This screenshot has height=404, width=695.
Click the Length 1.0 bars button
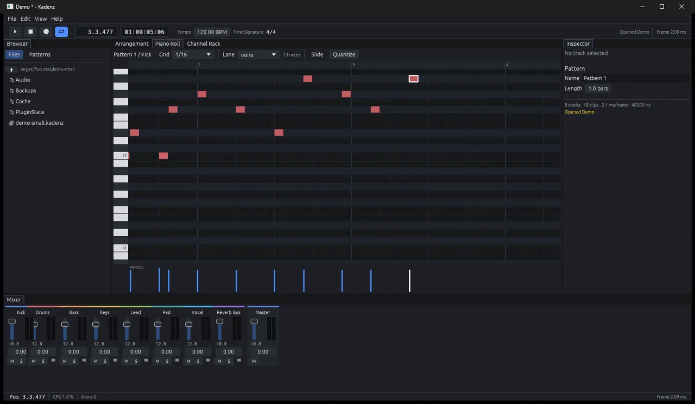(x=598, y=89)
